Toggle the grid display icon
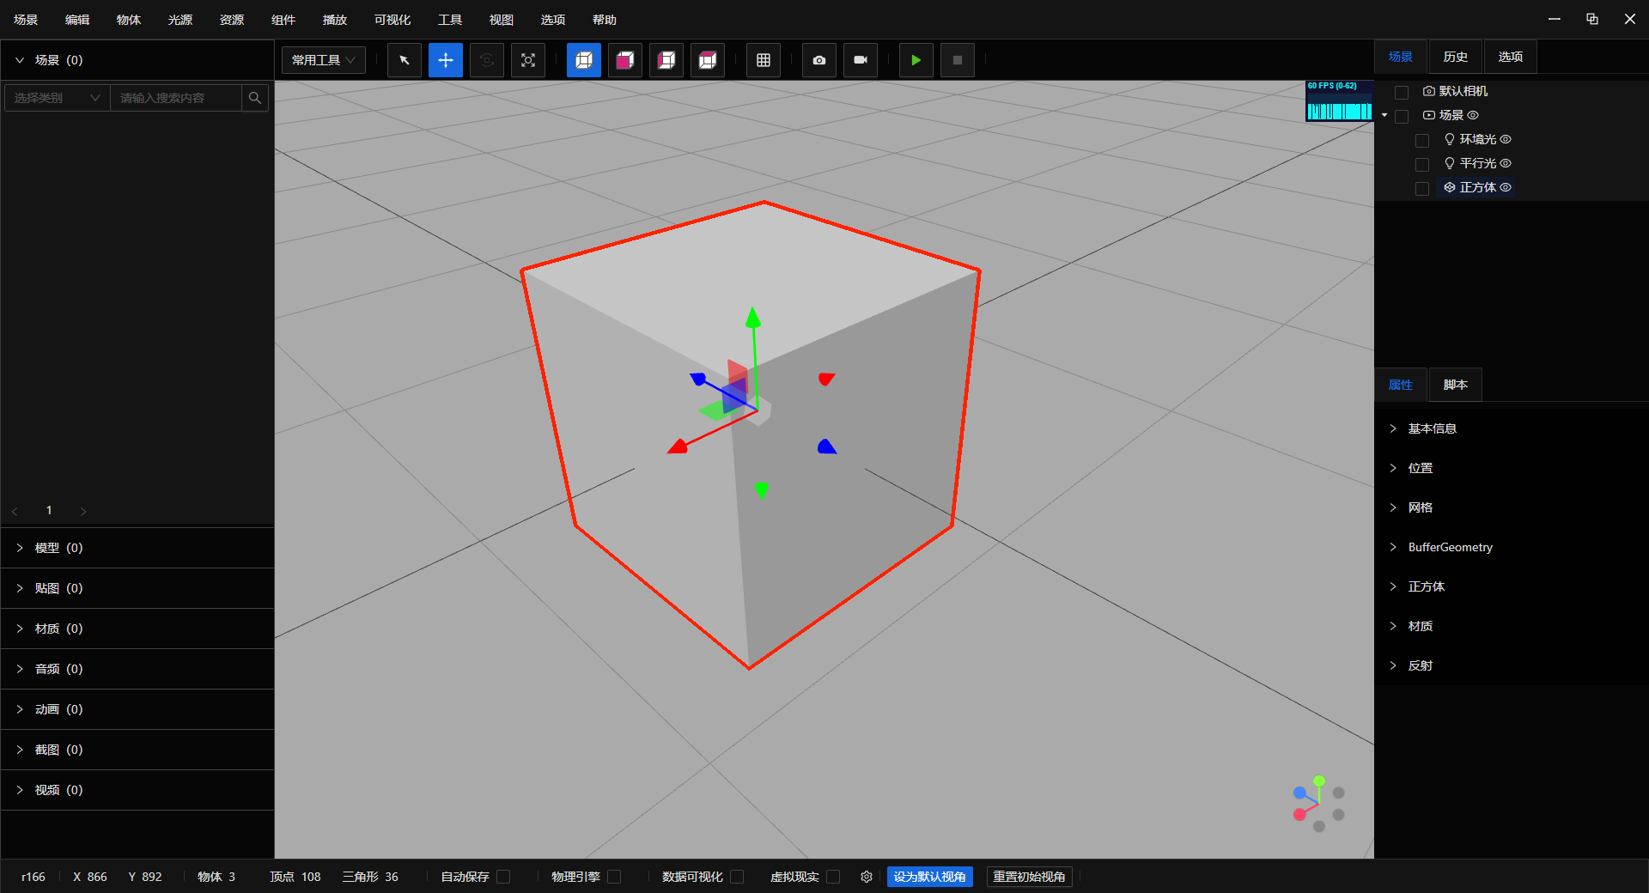This screenshot has width=1649, height=893. pyautogui.click(x=763, y=60)
